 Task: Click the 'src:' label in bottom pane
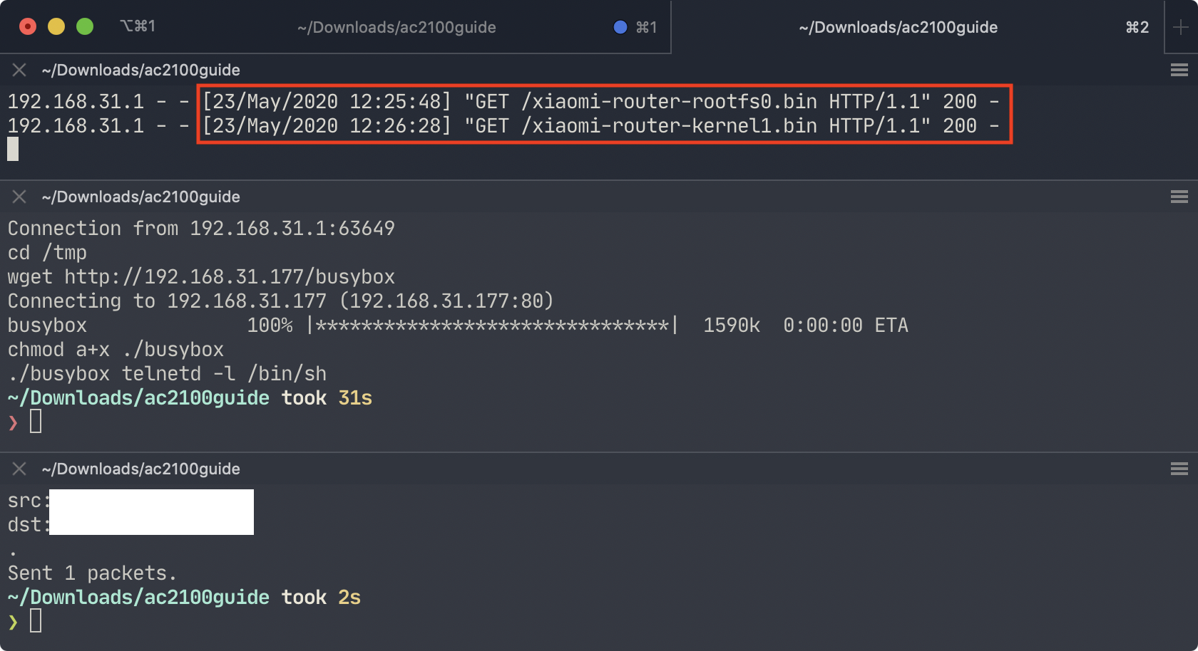point(29,501)
